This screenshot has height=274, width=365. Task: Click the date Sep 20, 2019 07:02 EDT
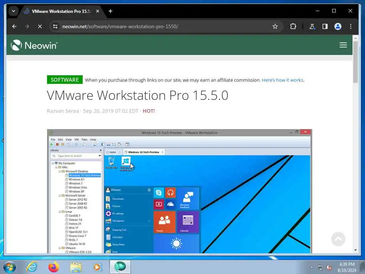110,111
